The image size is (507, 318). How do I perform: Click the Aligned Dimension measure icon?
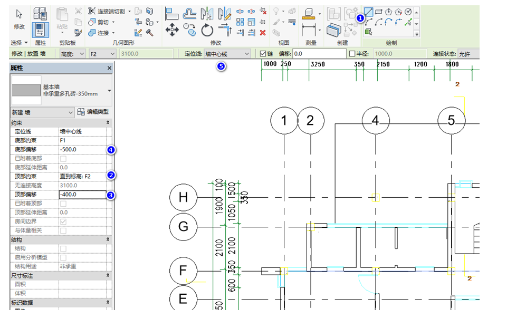tap(308, 28)
